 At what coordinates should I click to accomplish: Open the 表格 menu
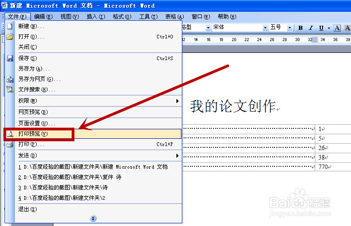coord(175,17)
